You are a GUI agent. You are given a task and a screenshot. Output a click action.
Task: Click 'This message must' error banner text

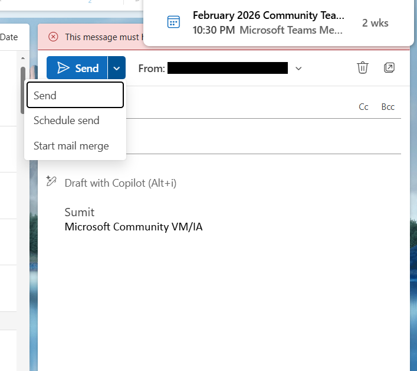pyautogui.click(x=104, y=37)
